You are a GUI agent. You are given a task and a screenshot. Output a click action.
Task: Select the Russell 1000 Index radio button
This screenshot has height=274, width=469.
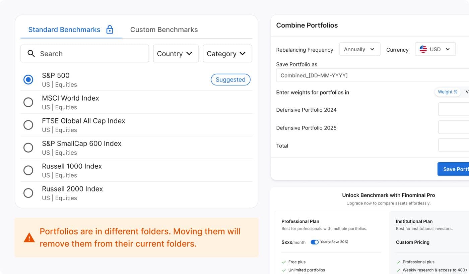(28, 170)
